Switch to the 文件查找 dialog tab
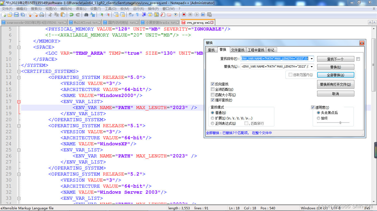Viewport: 377px width, 211px height. click(x=238, y=50)
